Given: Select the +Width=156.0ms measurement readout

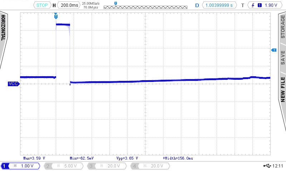Looking at the screenshot, I should pos(178,158).
